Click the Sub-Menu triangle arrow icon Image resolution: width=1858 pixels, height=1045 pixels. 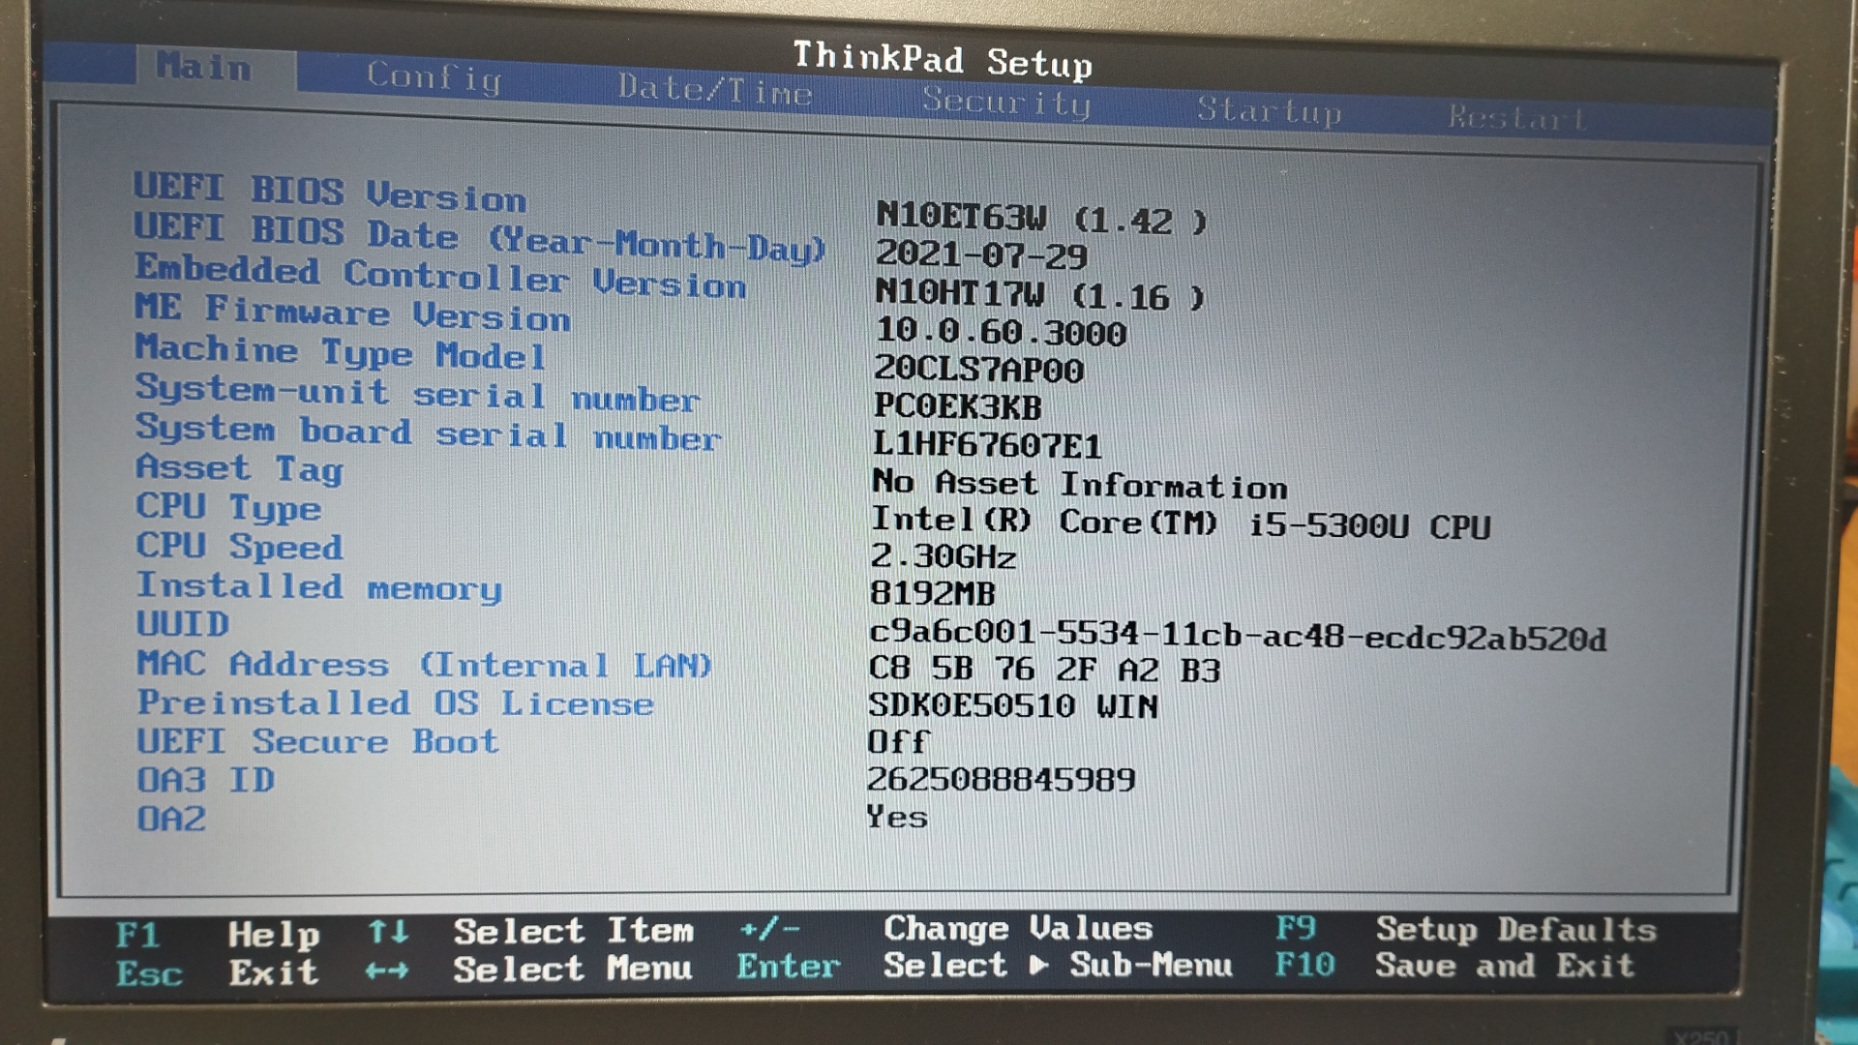[1038, 965]
